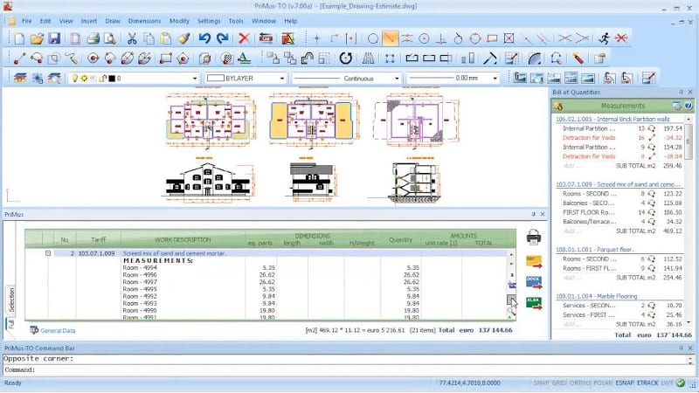Screen dimensions: 699x393
Task: Click the running man snap icon
Action: coord(605,38)
